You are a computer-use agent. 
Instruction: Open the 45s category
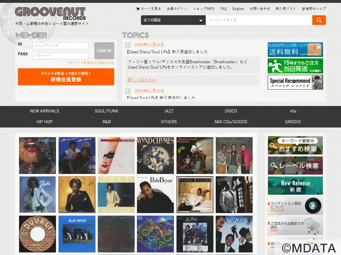pos(293,111)
